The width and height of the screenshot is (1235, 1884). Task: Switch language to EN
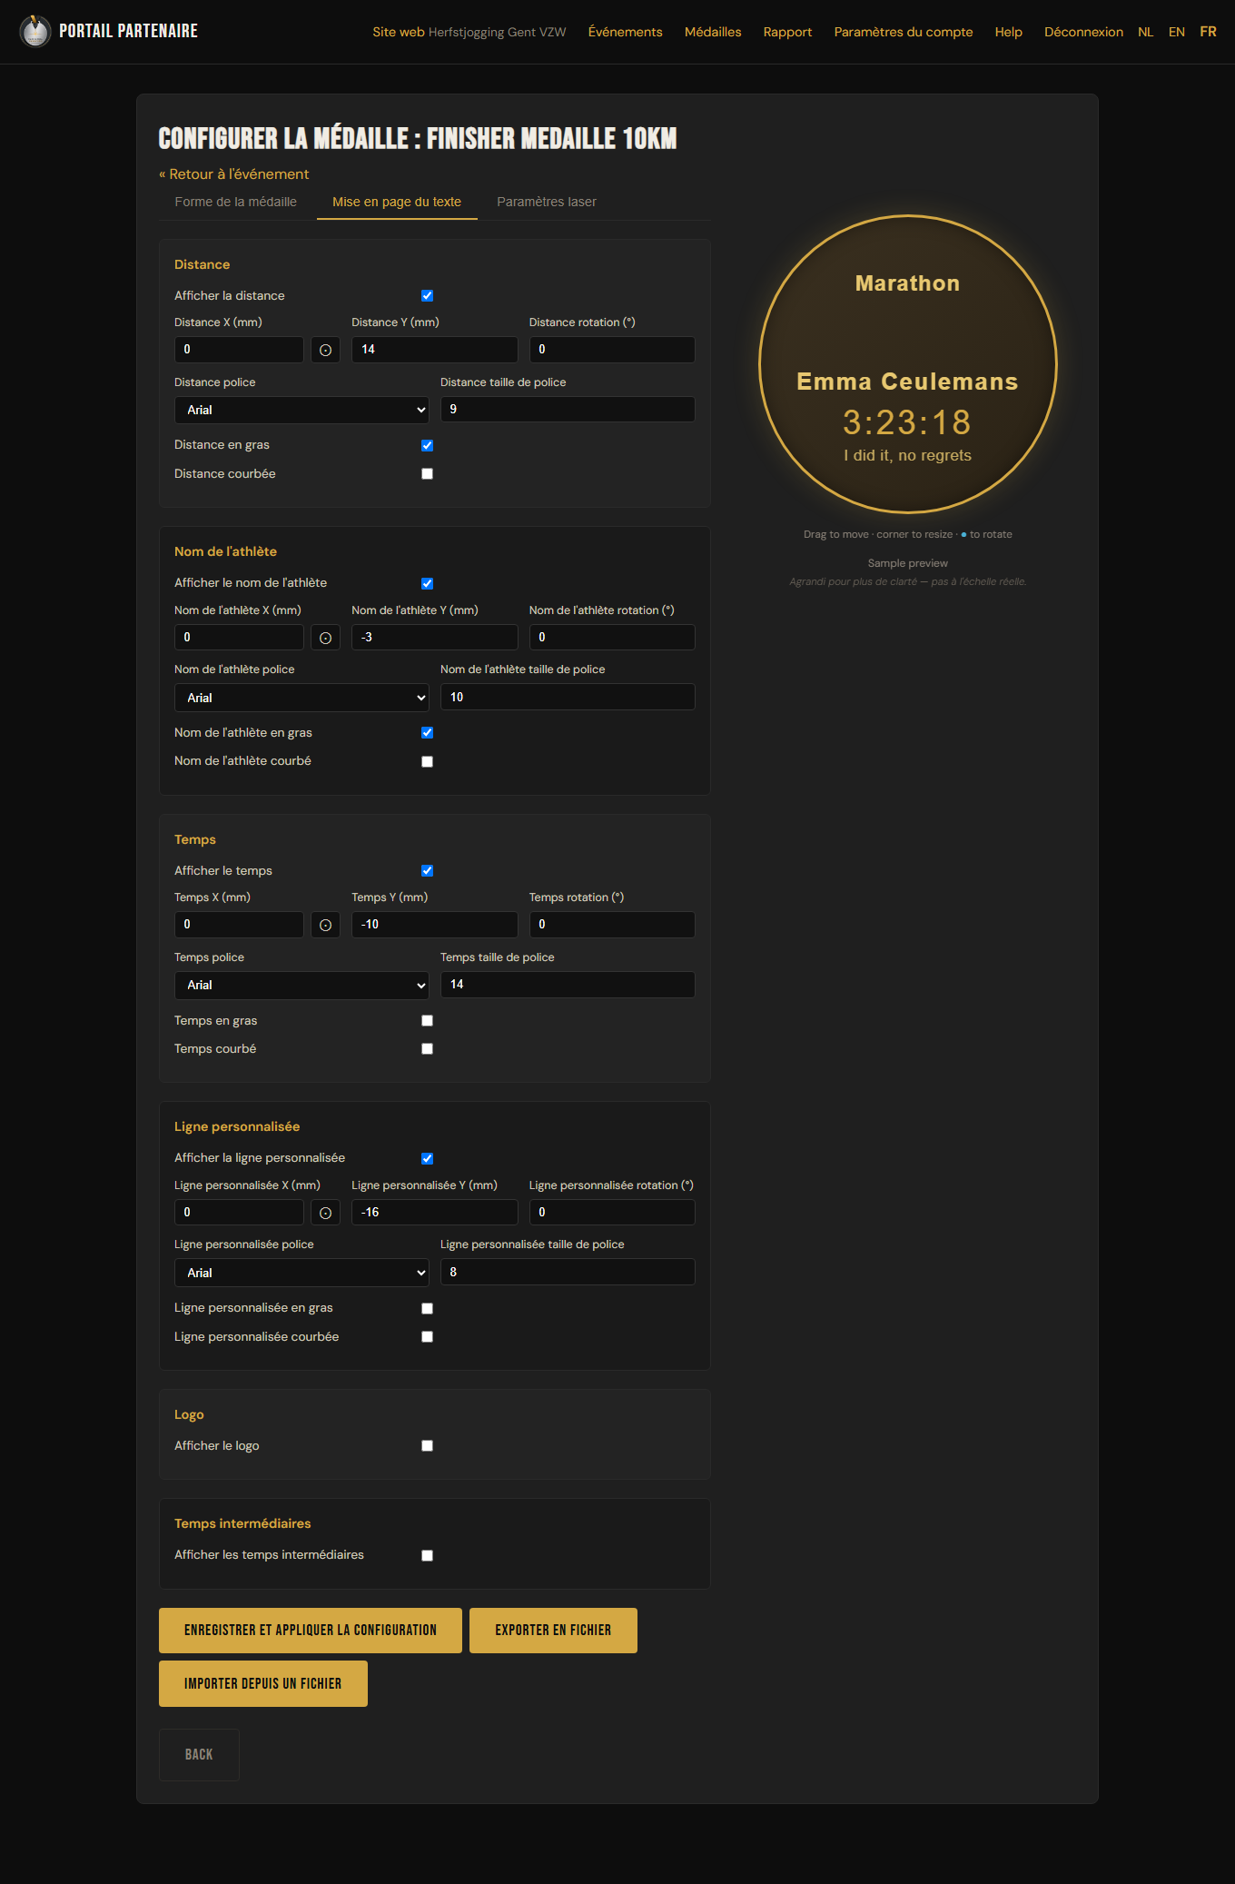tap(1177, 32)
